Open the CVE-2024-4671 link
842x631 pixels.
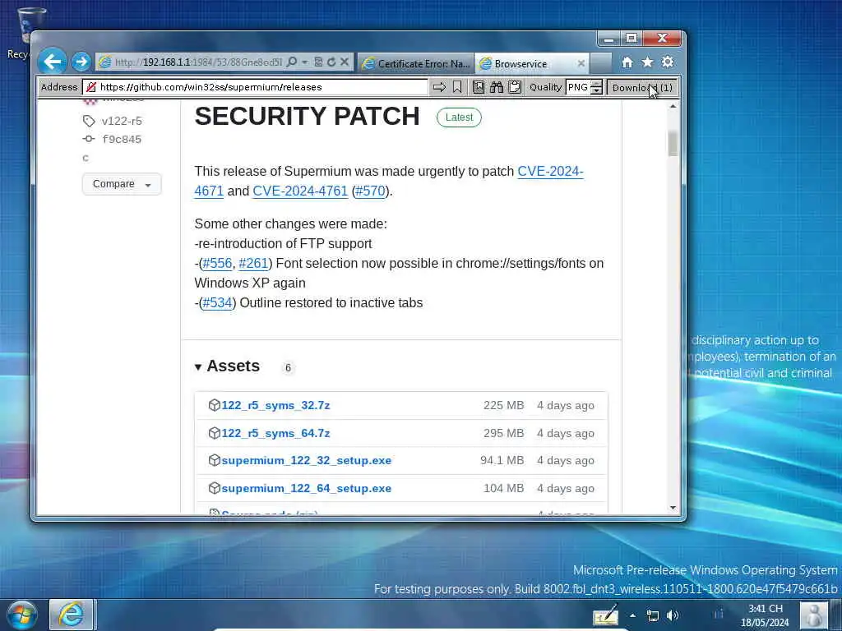[x=550, y=171]
